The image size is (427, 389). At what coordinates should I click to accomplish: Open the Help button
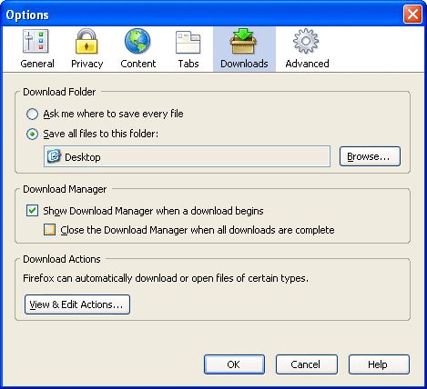379,364
